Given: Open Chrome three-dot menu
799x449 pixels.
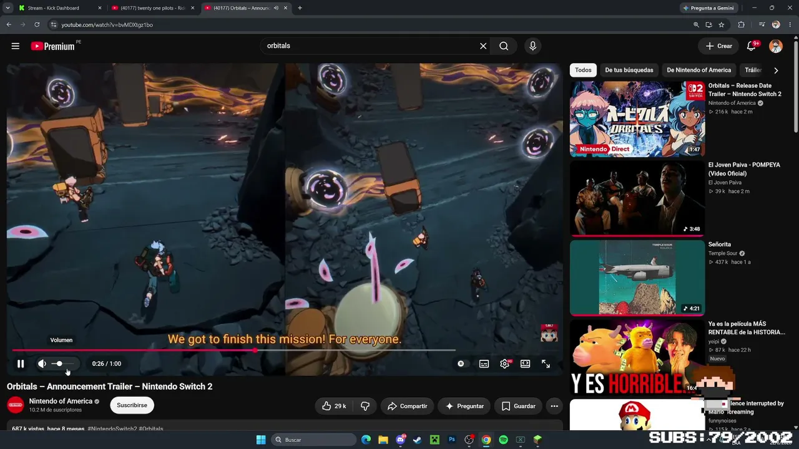Looking at the screenshot, I should coord(790,25).
